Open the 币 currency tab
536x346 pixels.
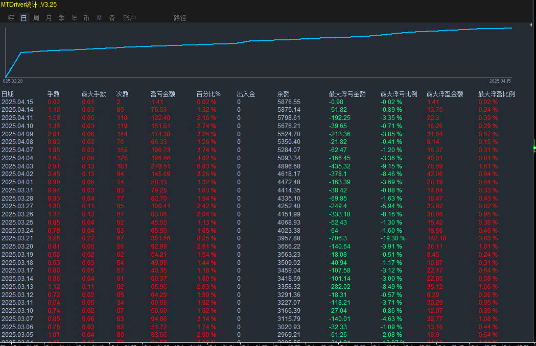(86, 18)
